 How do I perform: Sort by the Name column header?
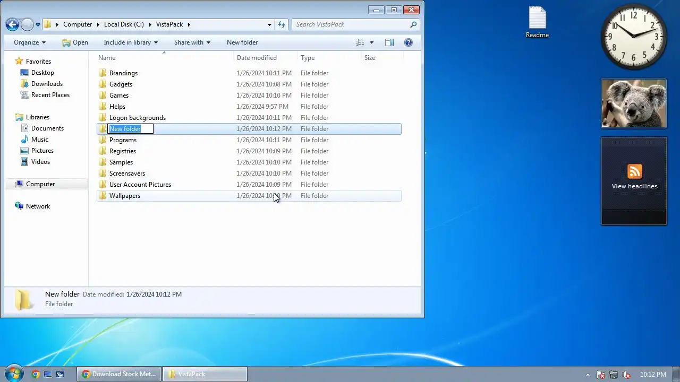tap(164, 58)
